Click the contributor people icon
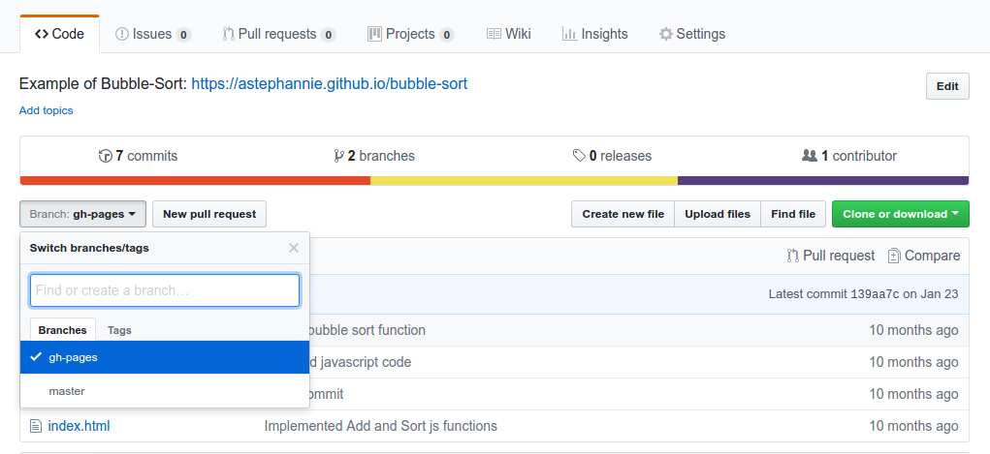The image size is (990, 454). [810, 156]
